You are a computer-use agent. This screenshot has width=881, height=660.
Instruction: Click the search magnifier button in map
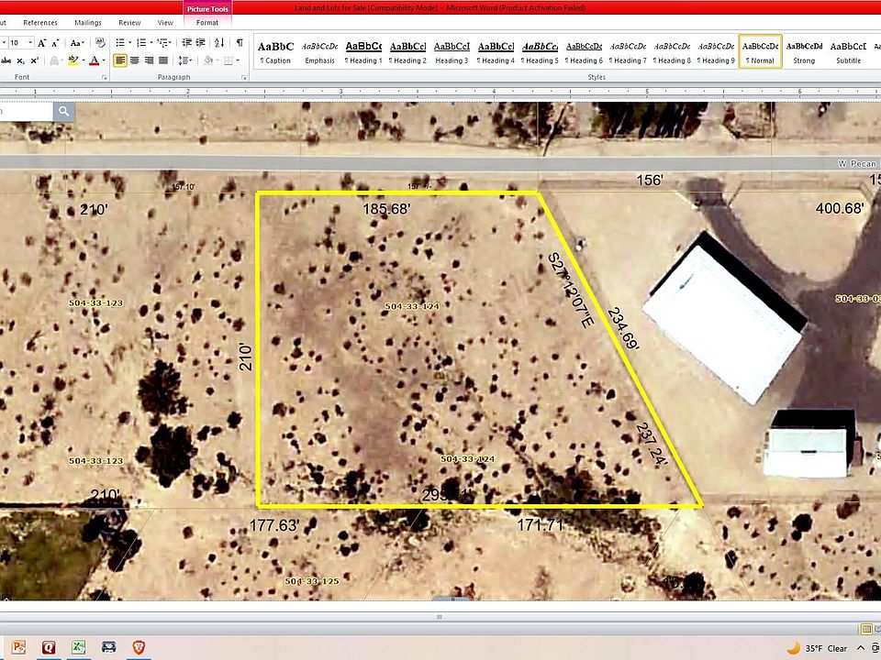(63, 111)
